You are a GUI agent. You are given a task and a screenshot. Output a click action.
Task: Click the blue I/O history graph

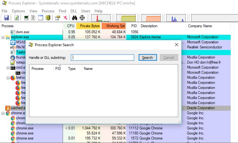click(x=176, y=18)
